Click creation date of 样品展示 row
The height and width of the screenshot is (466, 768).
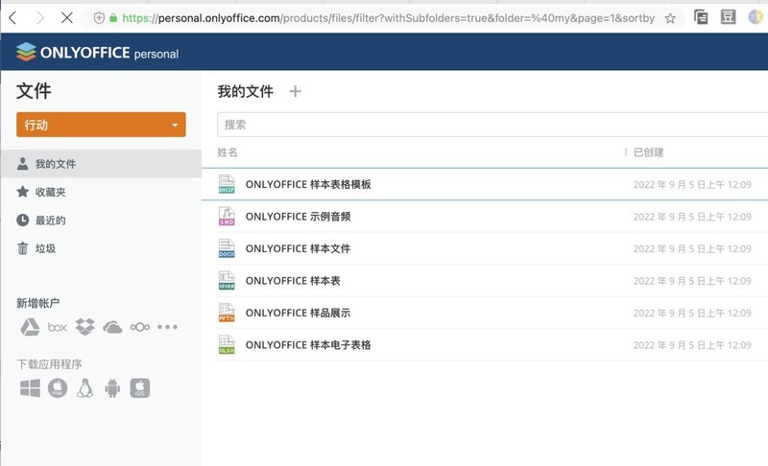692,313
